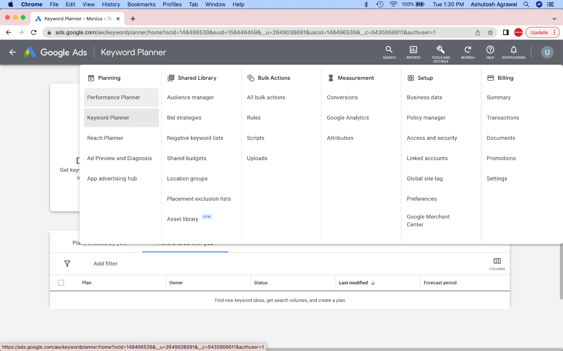The image size is (563, 351).
Task: Open Audience manager
Action: [x=190, y=98]
